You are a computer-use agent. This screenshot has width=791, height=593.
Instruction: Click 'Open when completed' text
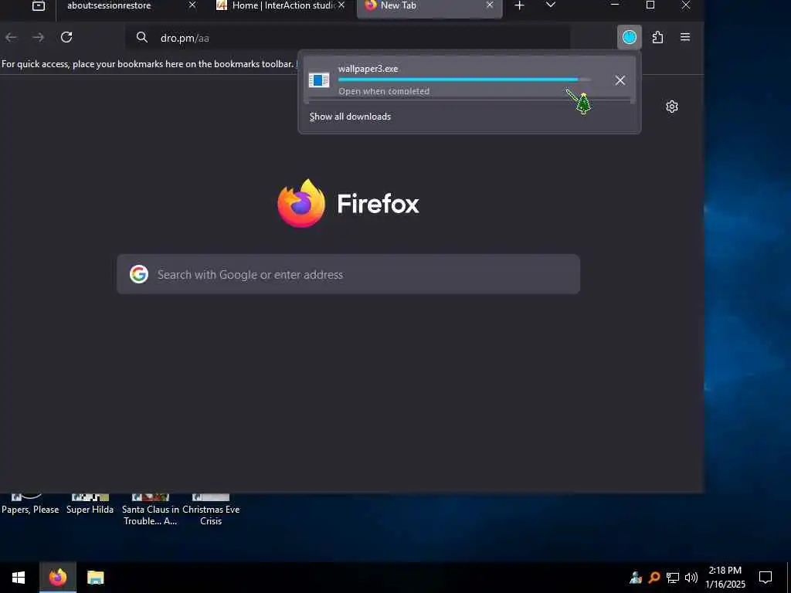pos(384,91)
